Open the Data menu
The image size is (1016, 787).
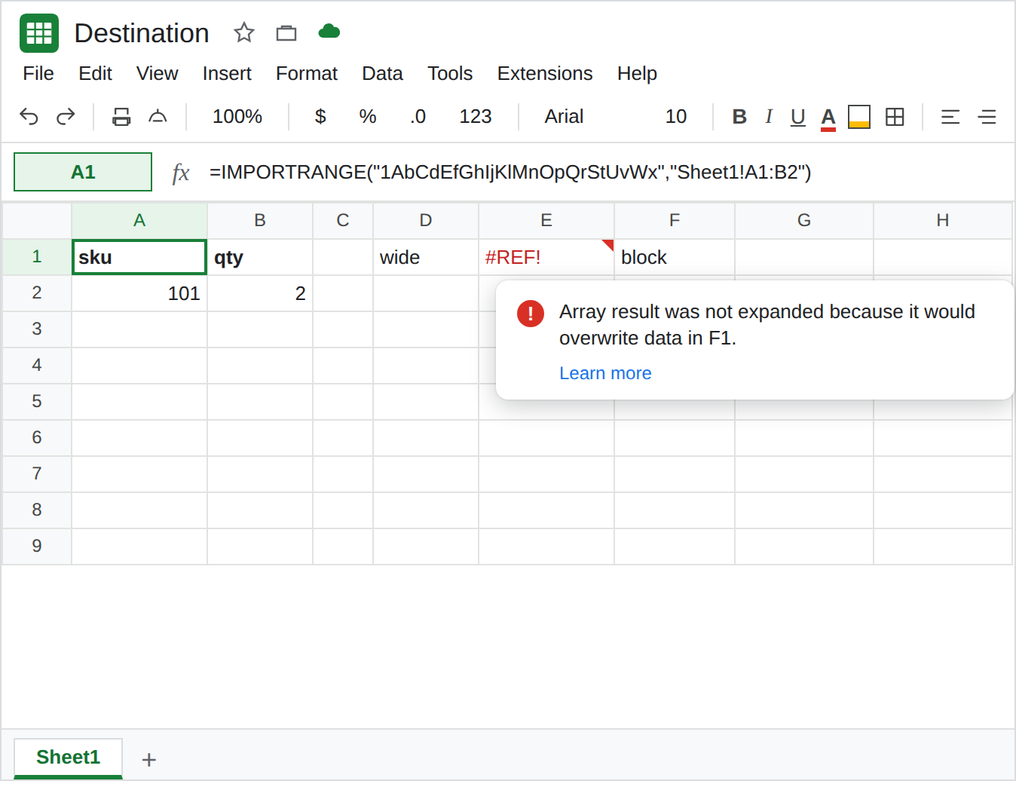pyautogui.click(x=383, y=73)
